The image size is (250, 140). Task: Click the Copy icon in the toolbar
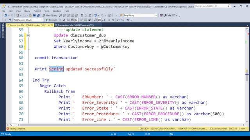tap(86, 16)
